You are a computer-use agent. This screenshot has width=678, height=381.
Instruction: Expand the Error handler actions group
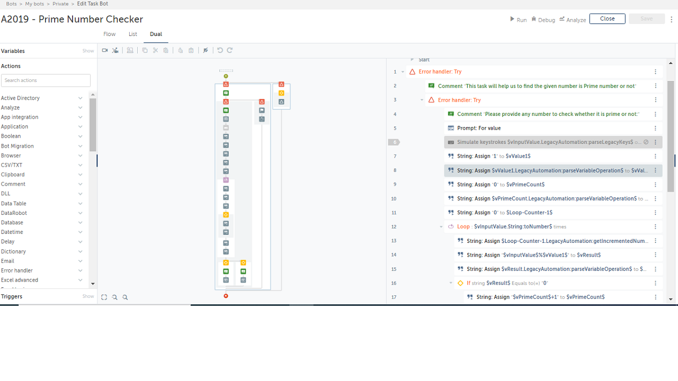pos(81,270)
